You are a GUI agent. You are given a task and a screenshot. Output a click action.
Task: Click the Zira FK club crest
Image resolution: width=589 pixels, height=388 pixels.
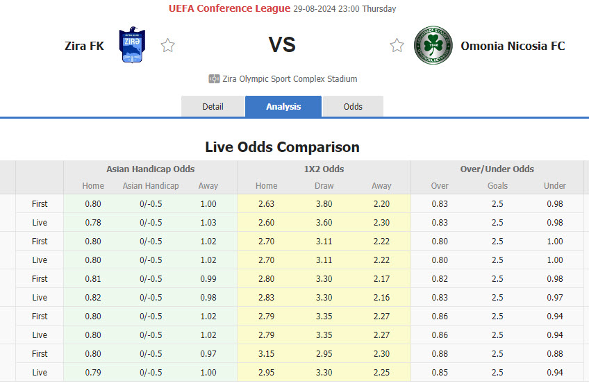pyautogui.click(x=132, y=44)
